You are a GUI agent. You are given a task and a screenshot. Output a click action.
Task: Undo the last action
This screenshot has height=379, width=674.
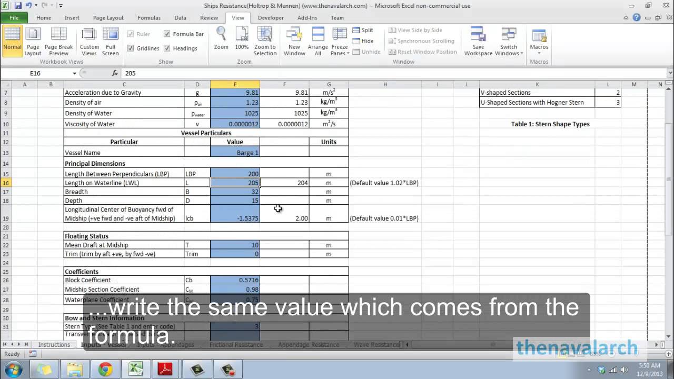tap(28, 6)
